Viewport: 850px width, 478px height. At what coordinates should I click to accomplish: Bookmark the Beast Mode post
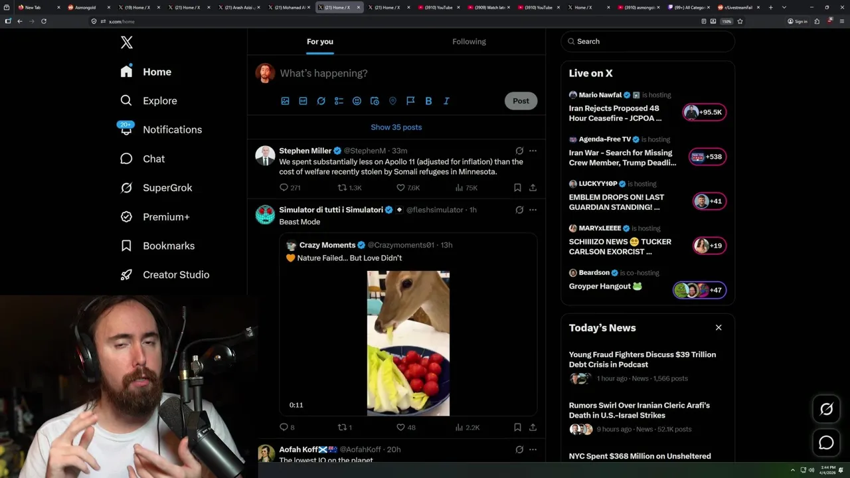pyautogui.click(x=517, y=428)
